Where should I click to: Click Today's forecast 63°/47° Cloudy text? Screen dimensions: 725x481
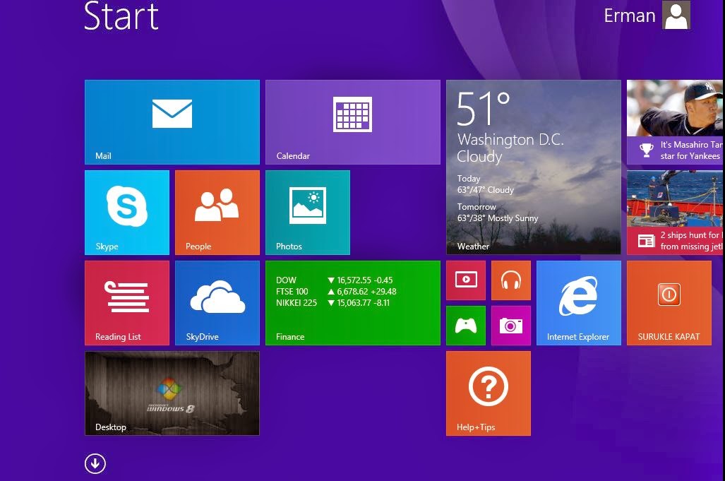(486, 190)
